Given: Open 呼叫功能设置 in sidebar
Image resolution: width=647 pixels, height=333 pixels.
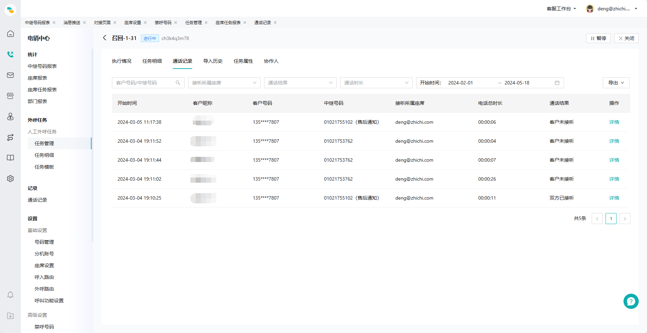Looking at the screenshot, I should [49, 301].
